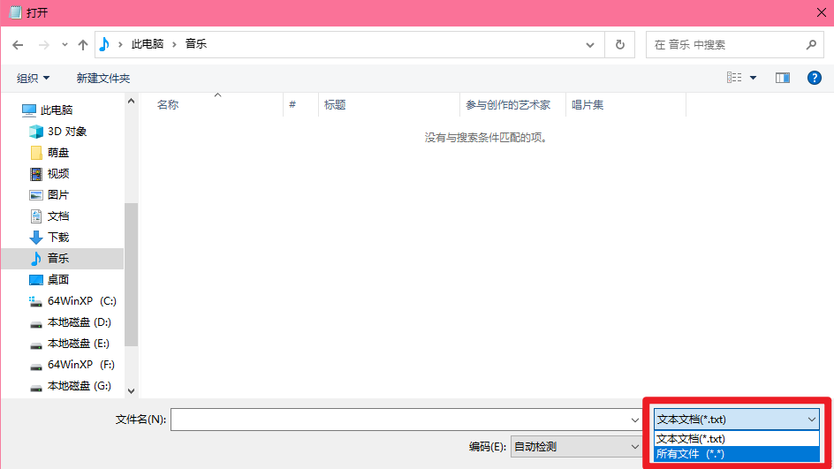The width and height of the screenshot is (834, 469).
Task: Refresh the current folder view
Action: point(619,45)
